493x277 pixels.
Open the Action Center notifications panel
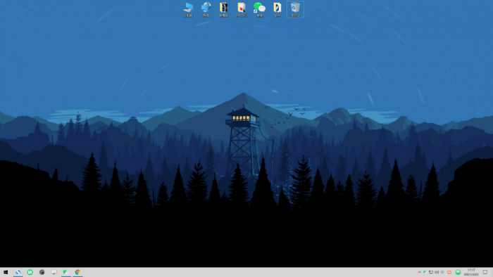(485, 272)
